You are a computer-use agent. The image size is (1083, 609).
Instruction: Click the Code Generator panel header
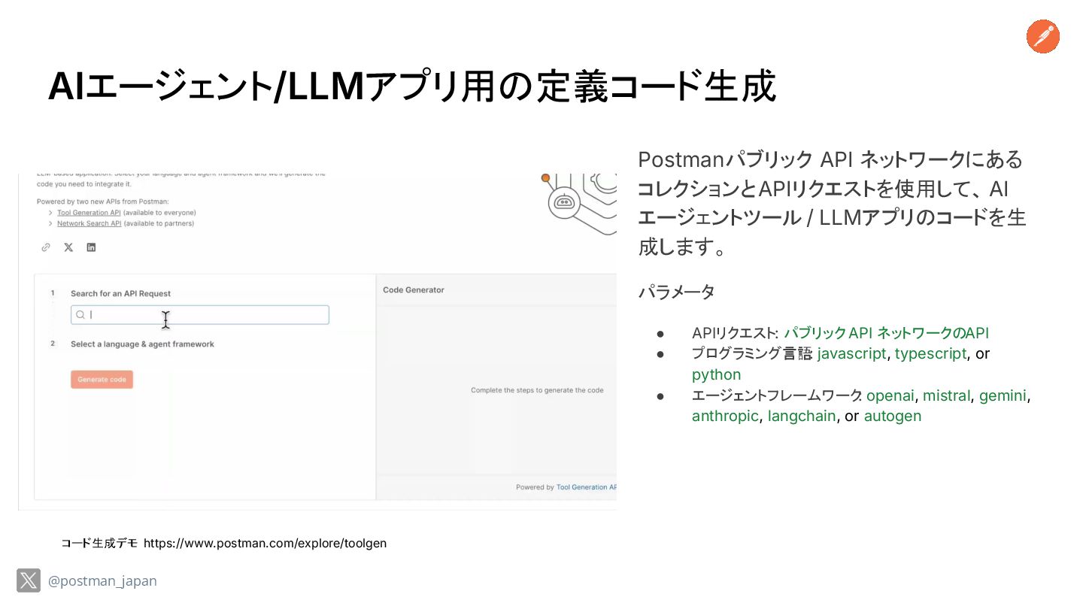point(414,289)
